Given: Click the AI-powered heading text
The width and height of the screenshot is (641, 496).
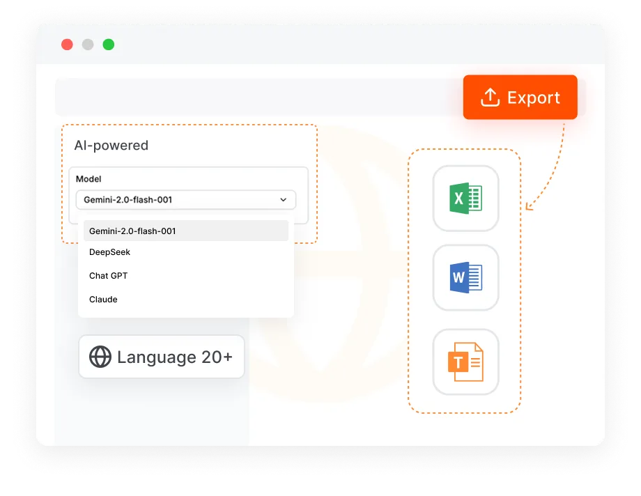Looking at the screenshot, I should [x=111, y=146].
